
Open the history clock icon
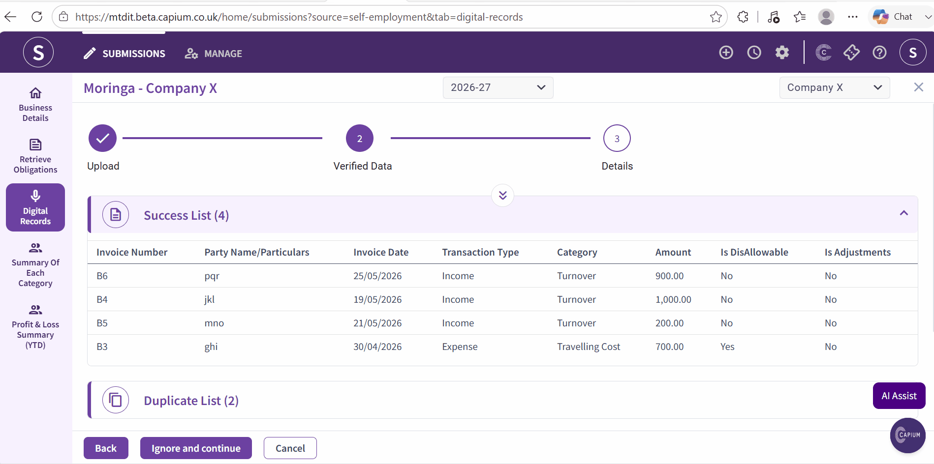(x=754, y=52)
